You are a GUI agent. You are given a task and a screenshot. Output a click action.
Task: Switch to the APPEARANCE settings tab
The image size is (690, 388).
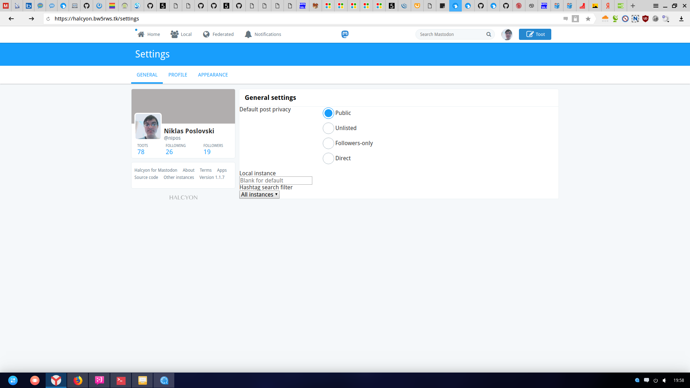point(213,75)
